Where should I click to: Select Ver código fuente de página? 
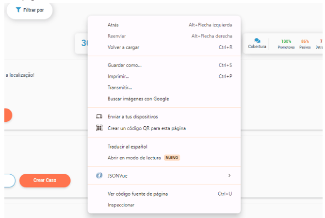[x=164, y=194]
